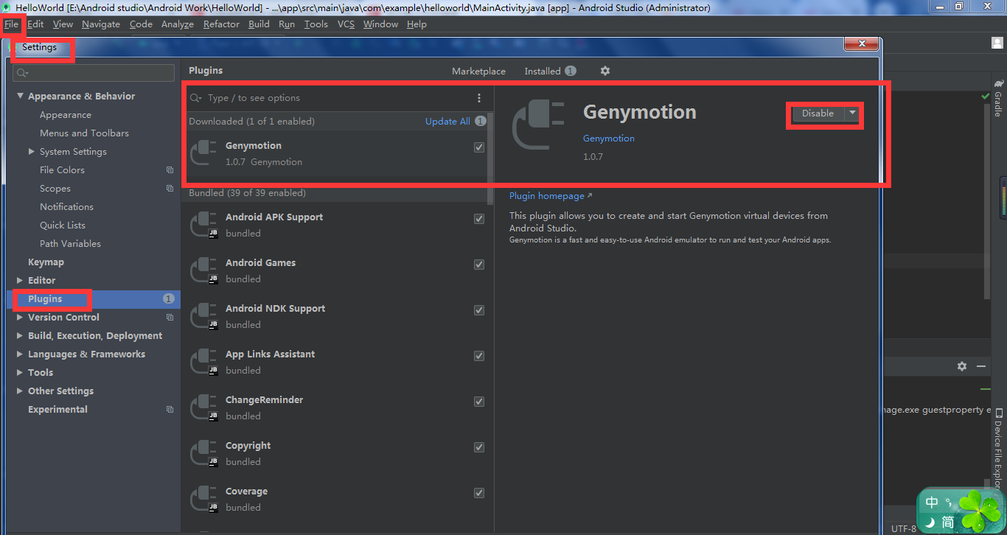Open the plugin search options kebab menu
Image resolution: width=1007 pixels, height=535 pixels.
click(479, 98)
